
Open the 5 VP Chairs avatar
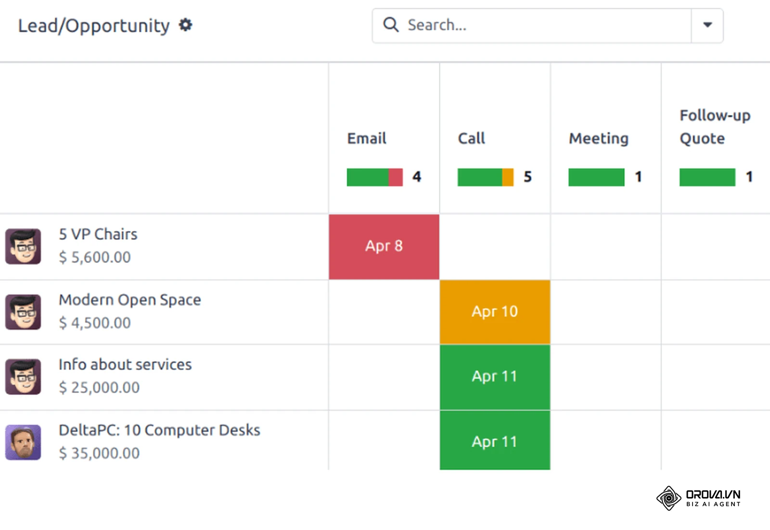[23, 246]
